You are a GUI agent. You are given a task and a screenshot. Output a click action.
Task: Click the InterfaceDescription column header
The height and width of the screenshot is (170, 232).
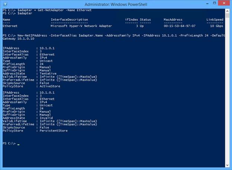pyautogui.click(x=69, y=20)
